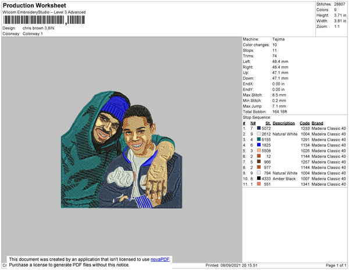The width and height of the screenshot is (349, 270).
Task: Click thread code 1026 in stop 5 row
Action: tap(305, 151)
